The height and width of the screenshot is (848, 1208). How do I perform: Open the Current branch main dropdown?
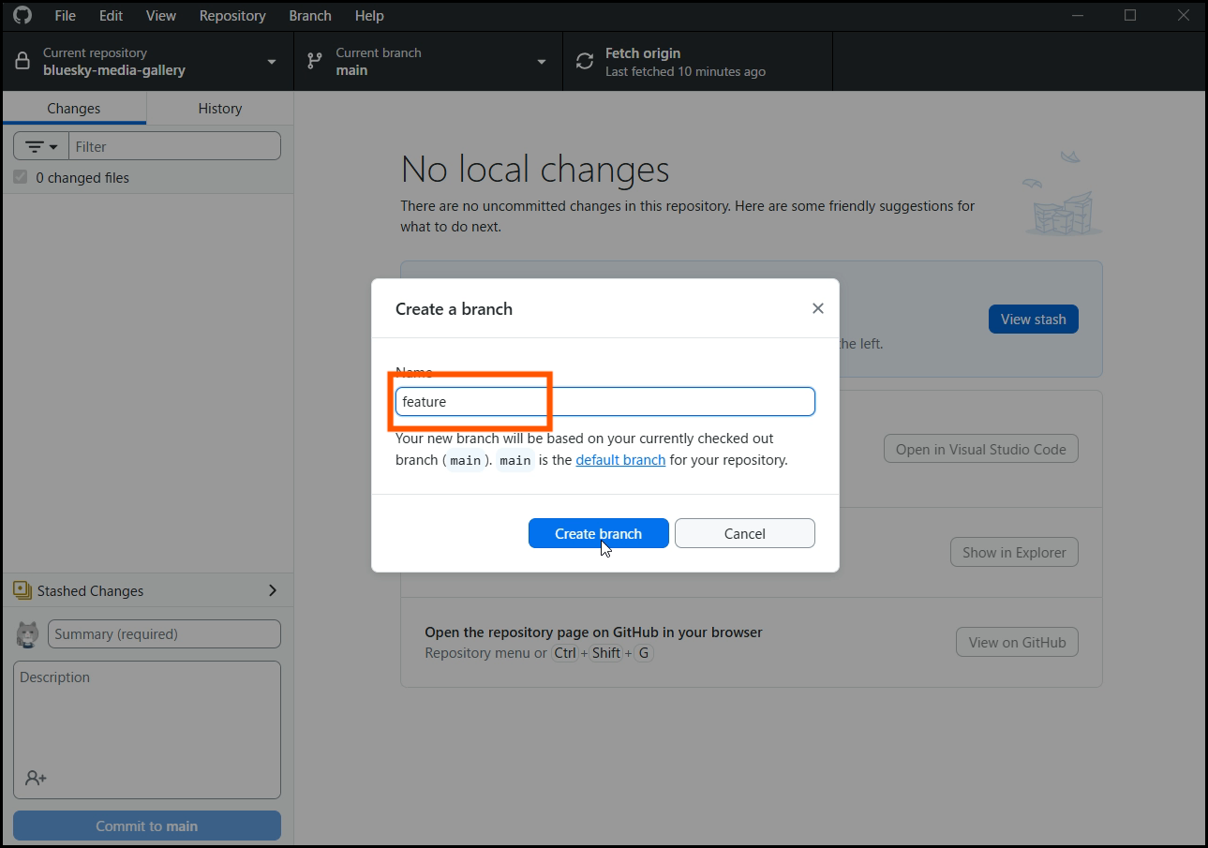coord(428,61)
